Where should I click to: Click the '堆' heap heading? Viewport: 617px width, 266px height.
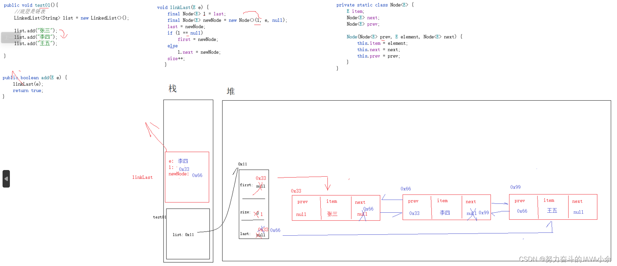point(230,91)
